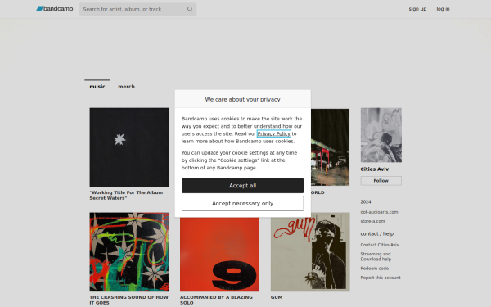Open the Crashing Sound album cover
The image size is (491, 307).
point(129,252)
